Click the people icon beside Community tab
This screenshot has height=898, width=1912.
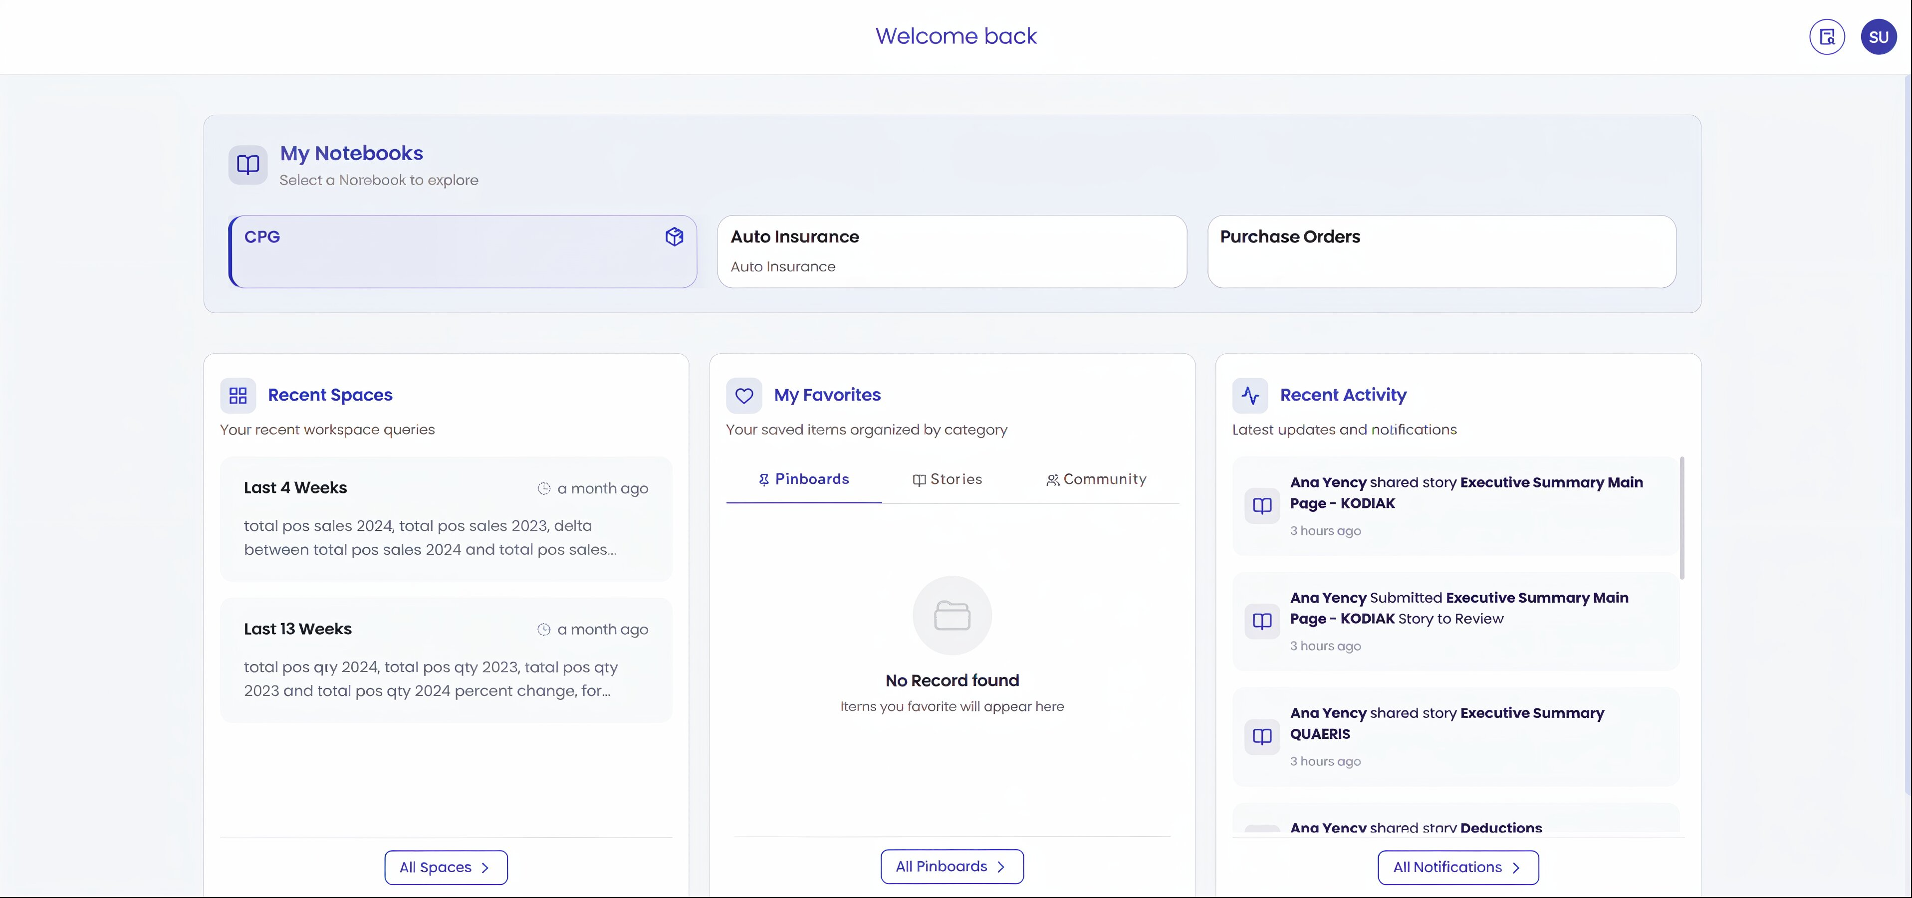click(x=1052, y=480)
